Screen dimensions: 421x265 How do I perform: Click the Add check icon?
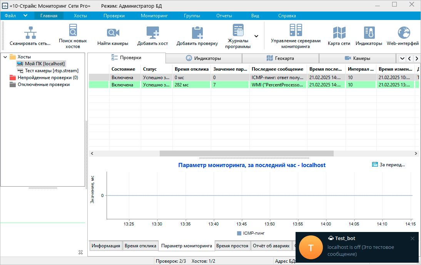[197, 33]
